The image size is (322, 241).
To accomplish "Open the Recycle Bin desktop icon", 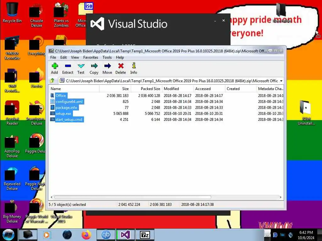I will 12,12.
